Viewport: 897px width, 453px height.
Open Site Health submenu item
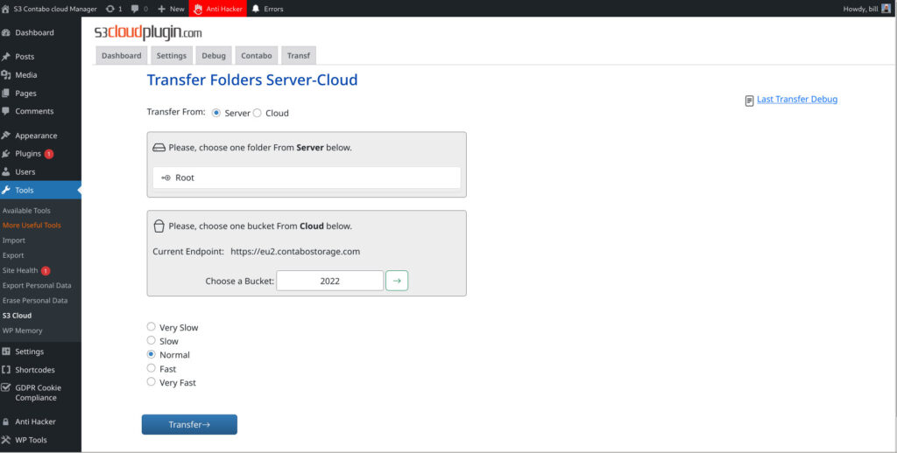20,270
